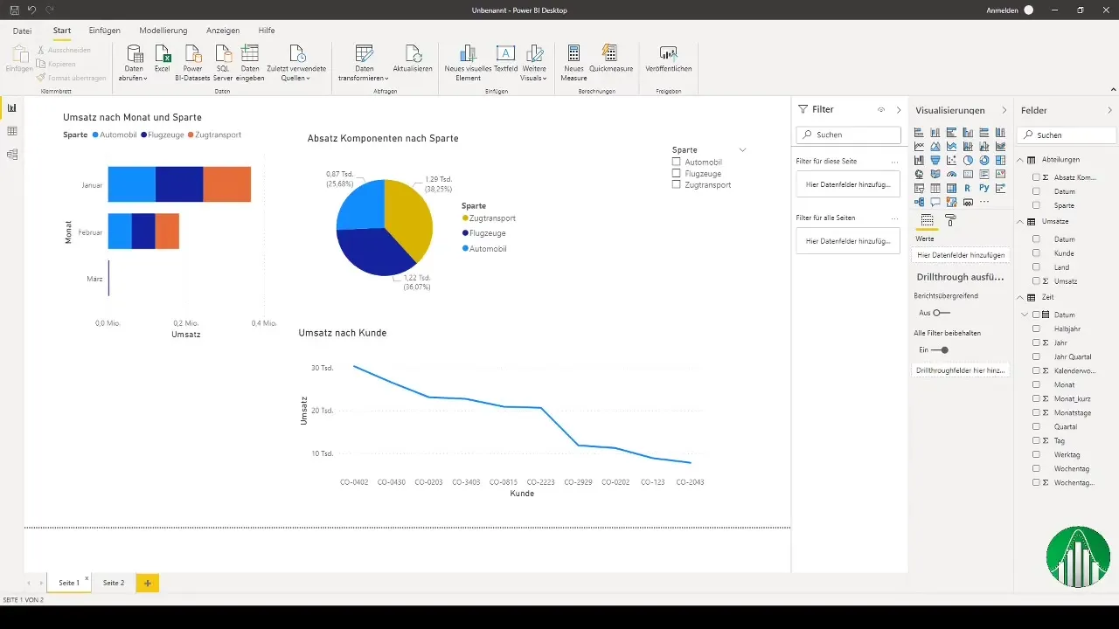Select pie chart visualization icon
The width and height of the screenshot is (1119, 629).
[968, 161]
